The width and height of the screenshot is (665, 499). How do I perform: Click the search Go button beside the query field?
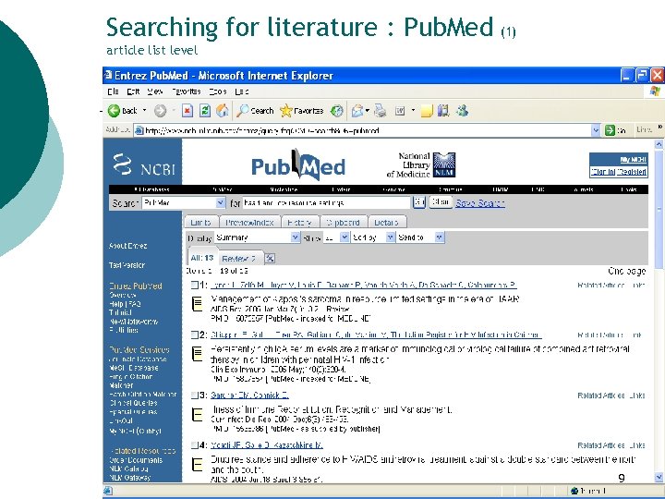(419, 202)
